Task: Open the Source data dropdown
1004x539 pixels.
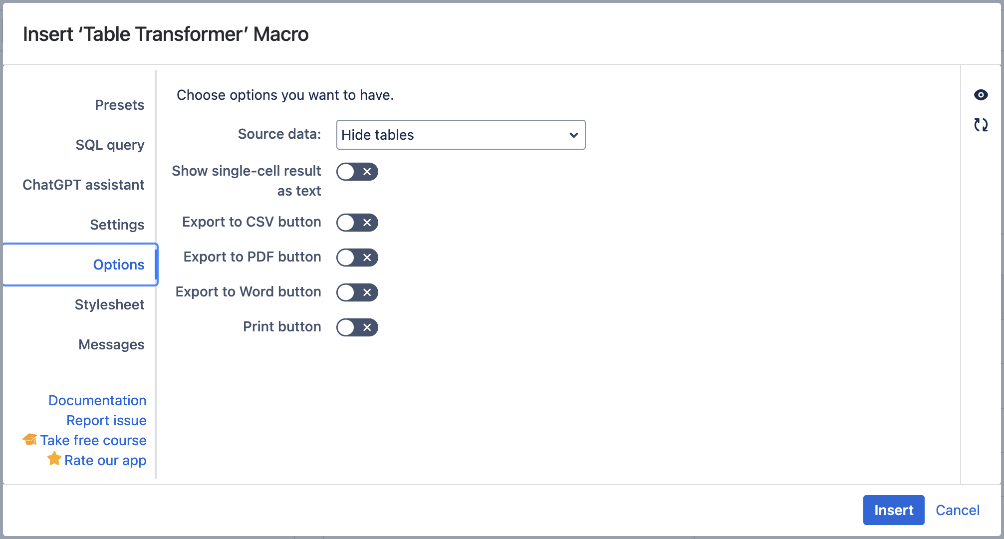Action: (461, 135)
